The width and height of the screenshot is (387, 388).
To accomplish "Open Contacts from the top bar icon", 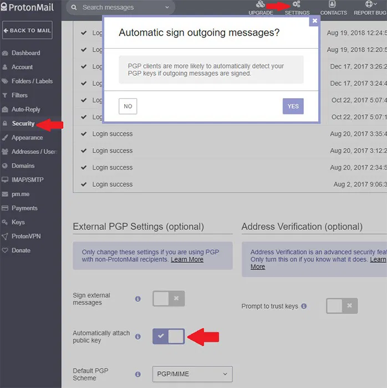I will 333,5.
